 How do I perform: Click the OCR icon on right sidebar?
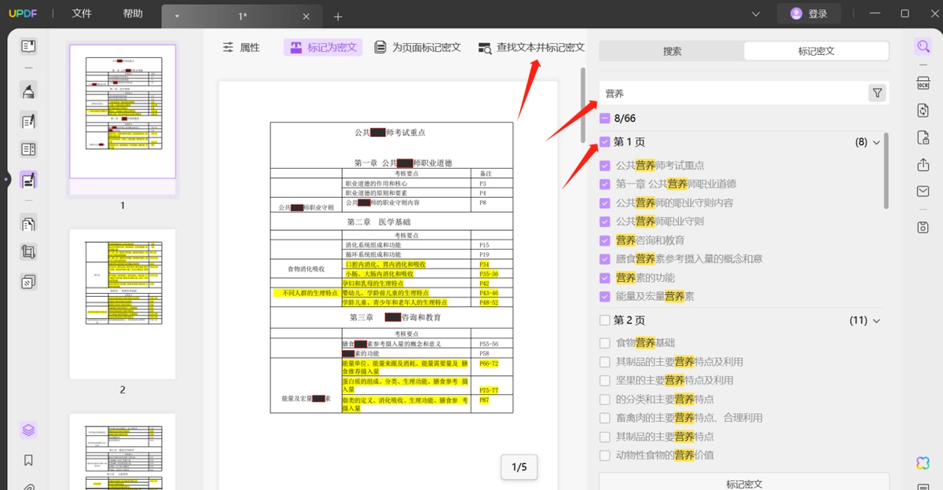tap(923, 83)
